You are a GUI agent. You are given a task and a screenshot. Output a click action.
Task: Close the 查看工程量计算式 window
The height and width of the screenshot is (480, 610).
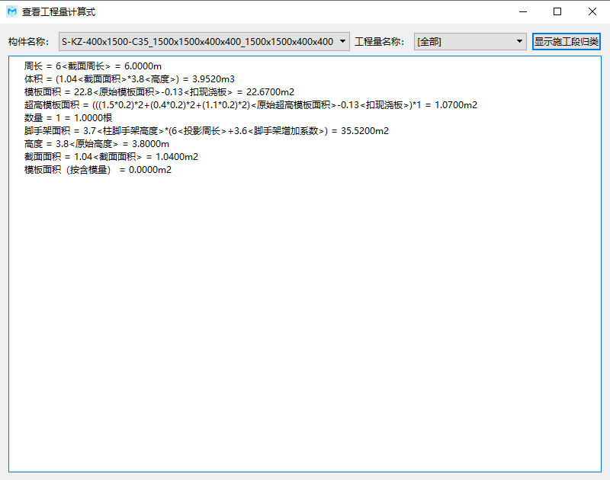(x=592, y=11)
